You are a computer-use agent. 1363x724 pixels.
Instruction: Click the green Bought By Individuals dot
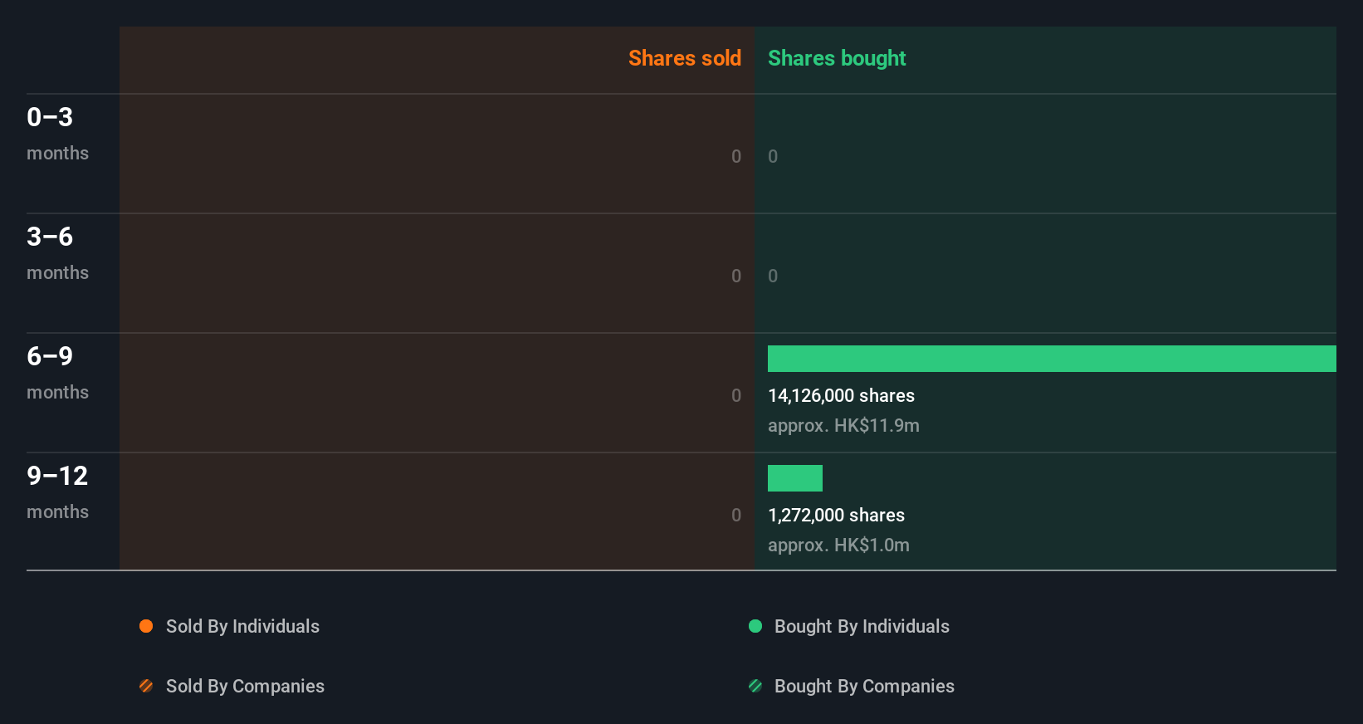pyautogui.click(x=755, y=626)
